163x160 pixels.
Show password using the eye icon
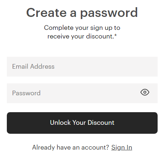pyautogui.click(x=145, y=92)
